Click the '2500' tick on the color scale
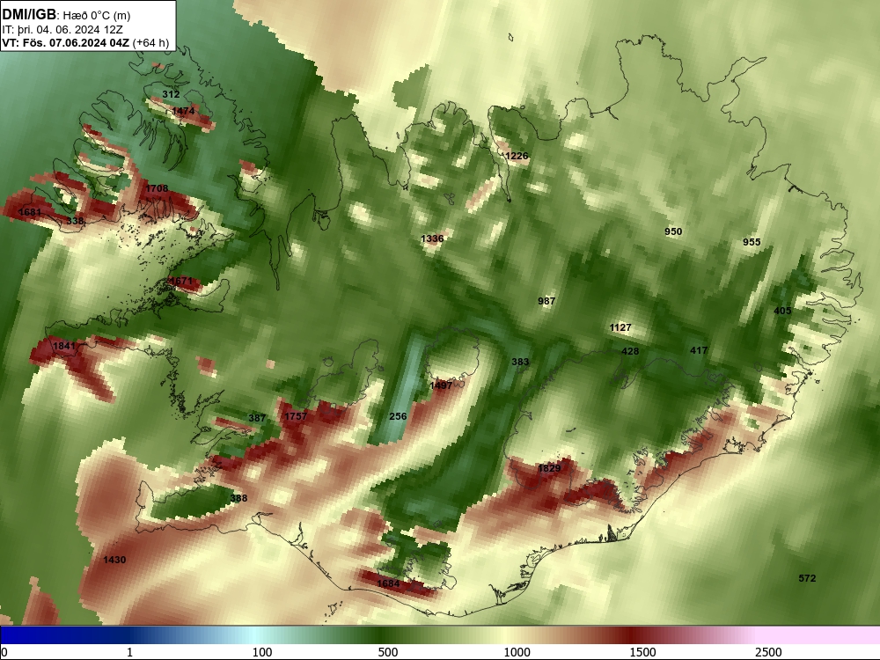The width and height of the screenshot is (880, 660). click(x=768, y=652)
